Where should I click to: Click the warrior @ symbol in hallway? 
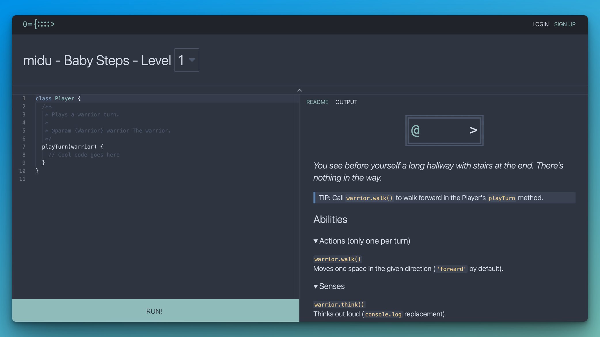pyautogui.click(x=415, y=131)
